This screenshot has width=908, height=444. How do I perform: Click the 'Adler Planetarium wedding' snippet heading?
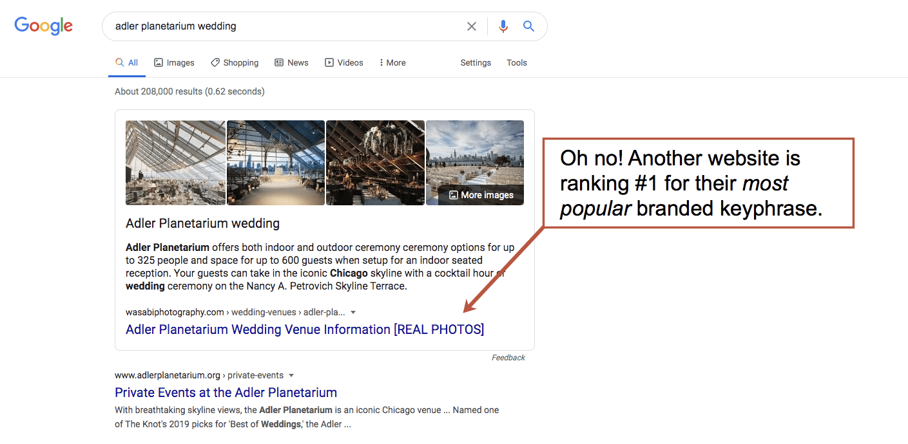click(x=203, y=224)
